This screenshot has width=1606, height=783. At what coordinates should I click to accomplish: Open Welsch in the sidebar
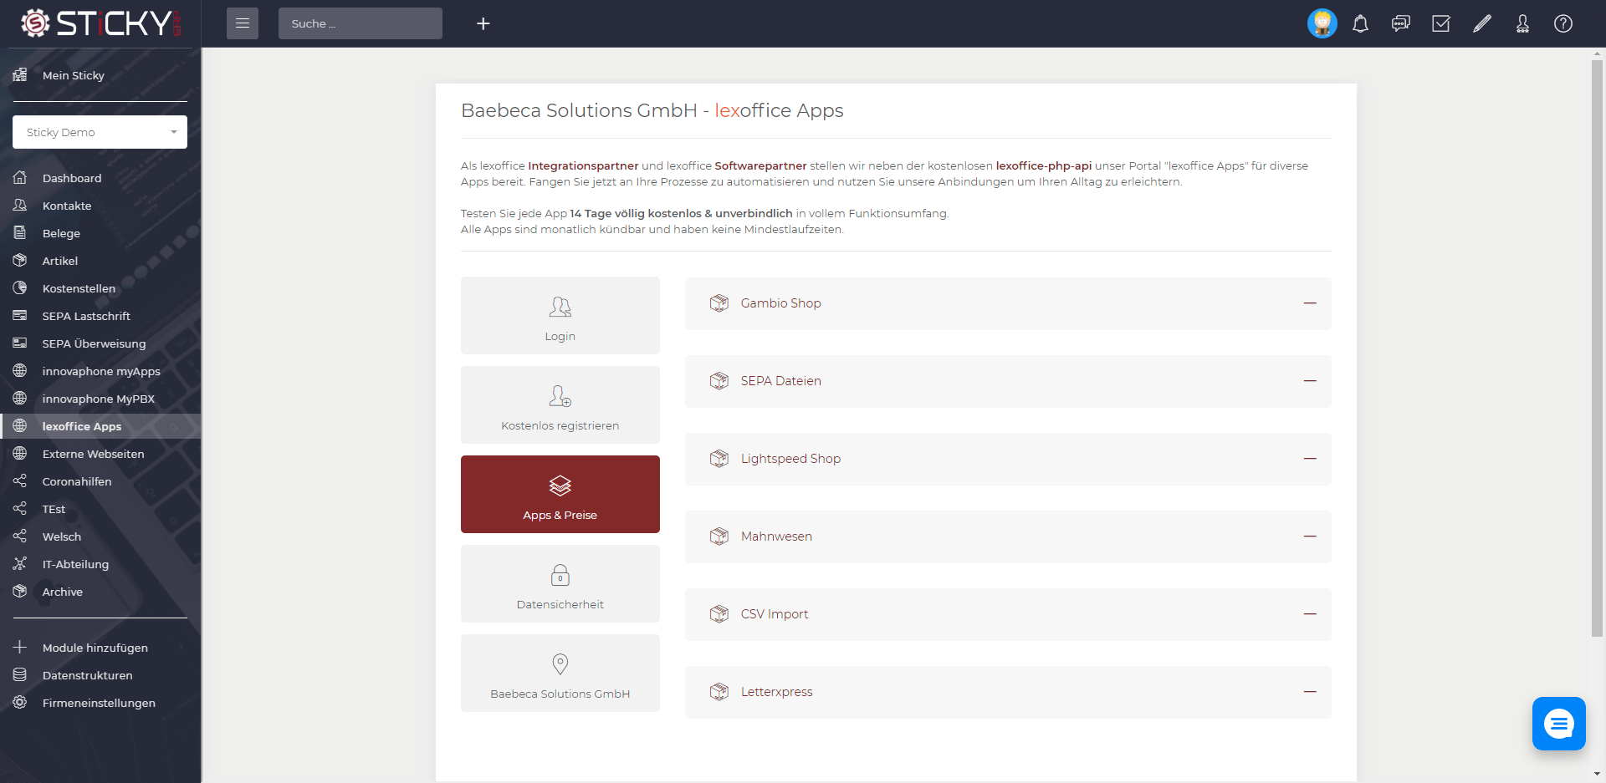tap(100, 536)
